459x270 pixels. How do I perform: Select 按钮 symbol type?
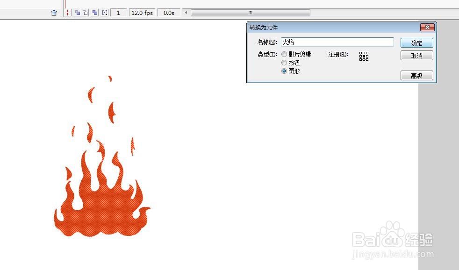pyautogui.click(x=284, y=62)
